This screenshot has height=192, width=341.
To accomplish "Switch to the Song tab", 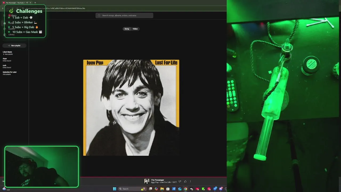I will [x=127, y=29].
